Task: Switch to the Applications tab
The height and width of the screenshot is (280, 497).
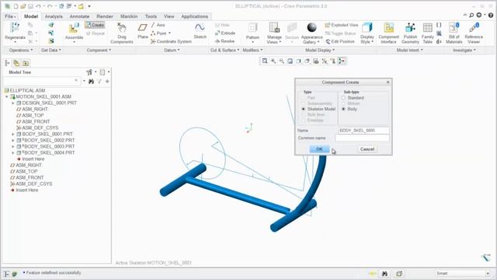Action: point(195,16)
